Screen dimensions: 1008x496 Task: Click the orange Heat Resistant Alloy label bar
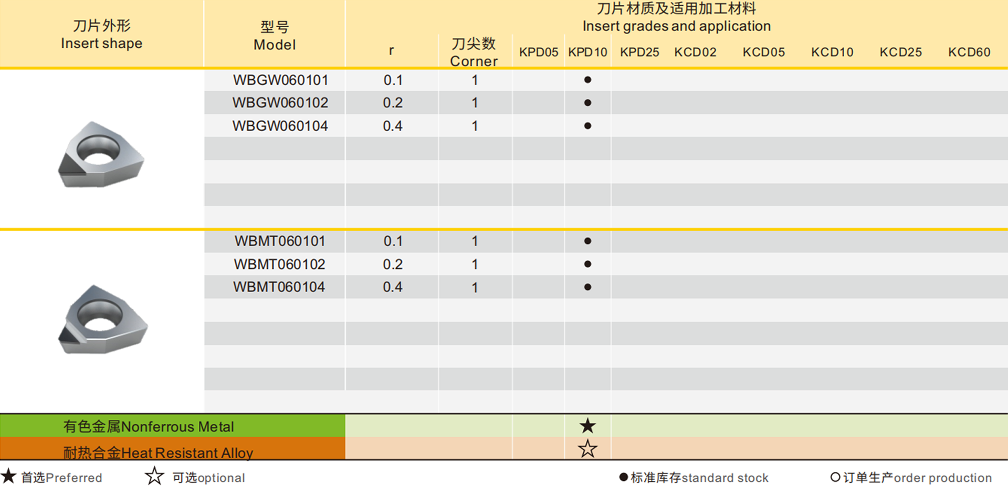pyautogui.click(x=172, y=450)
